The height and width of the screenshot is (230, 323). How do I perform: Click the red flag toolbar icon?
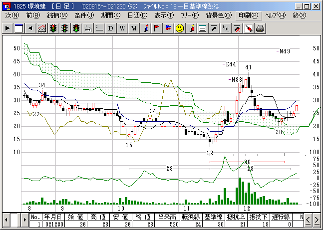coord(157,28)
